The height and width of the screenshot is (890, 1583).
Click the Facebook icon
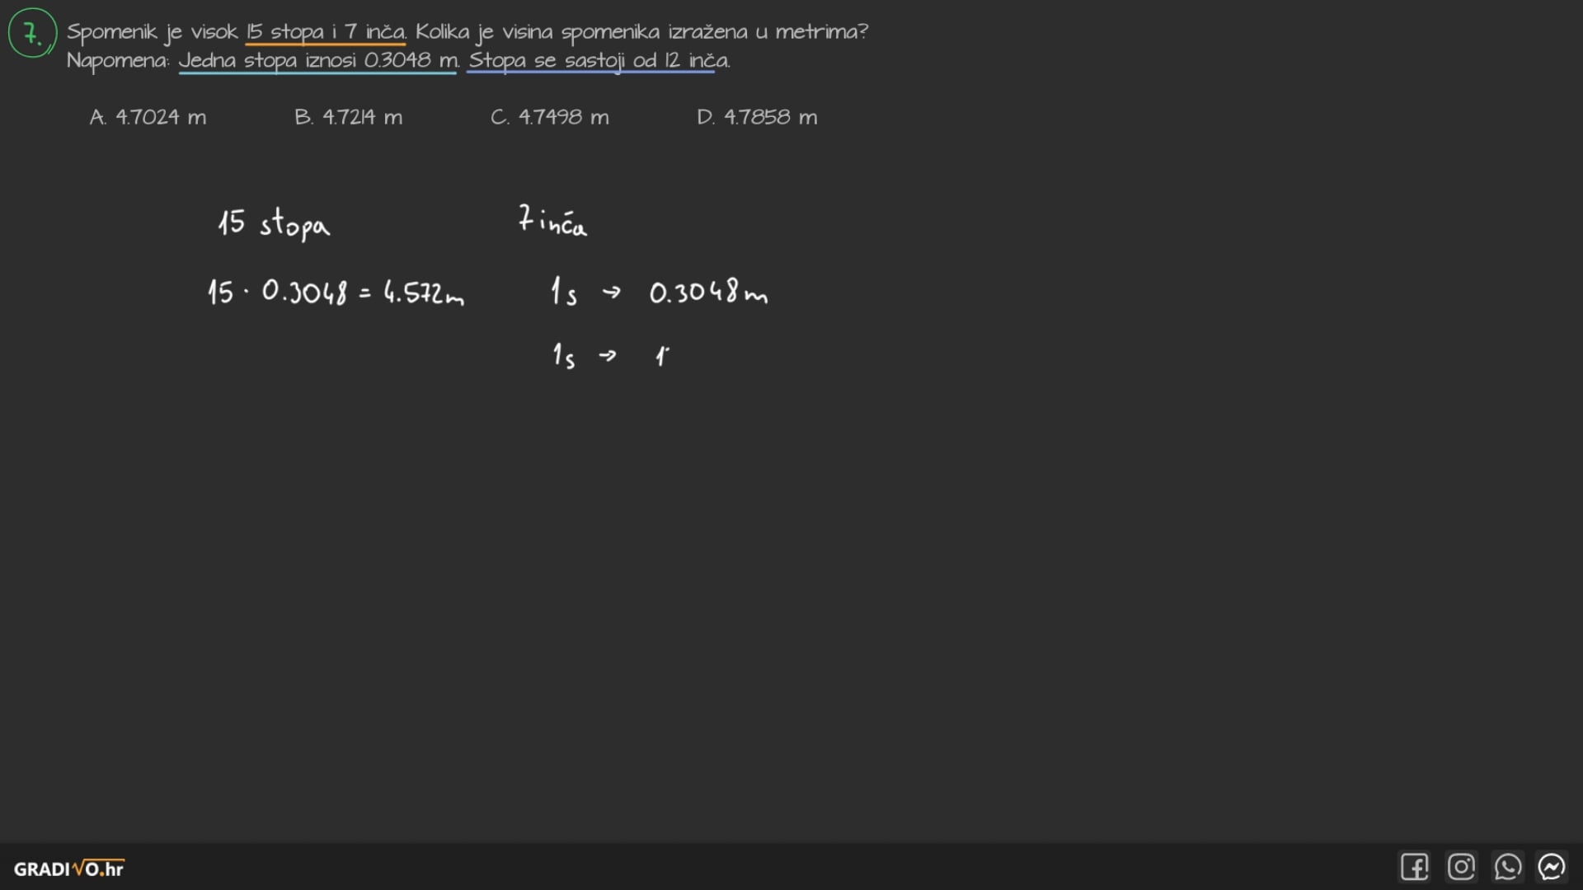1414,867
